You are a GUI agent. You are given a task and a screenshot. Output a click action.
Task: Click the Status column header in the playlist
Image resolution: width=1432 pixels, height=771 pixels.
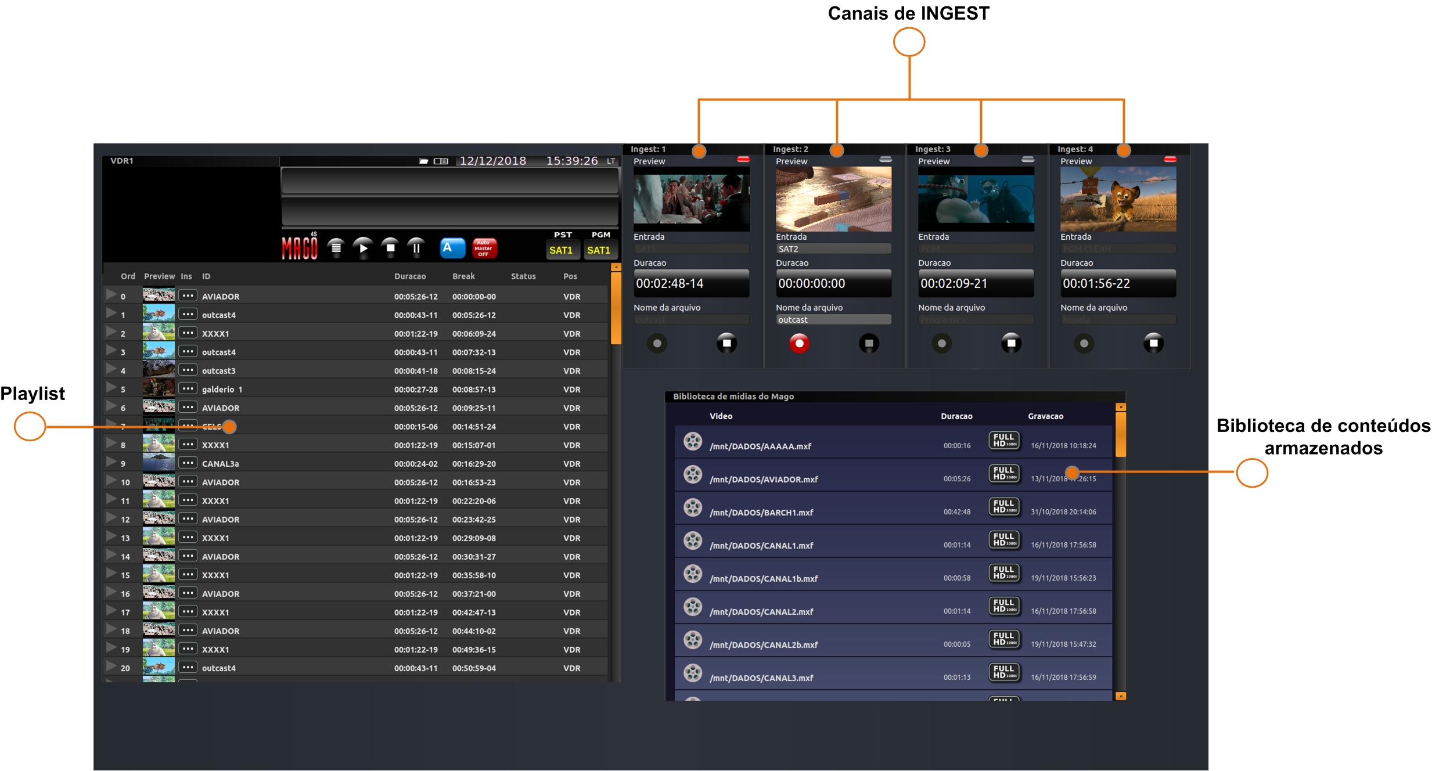tap(523, 276)
